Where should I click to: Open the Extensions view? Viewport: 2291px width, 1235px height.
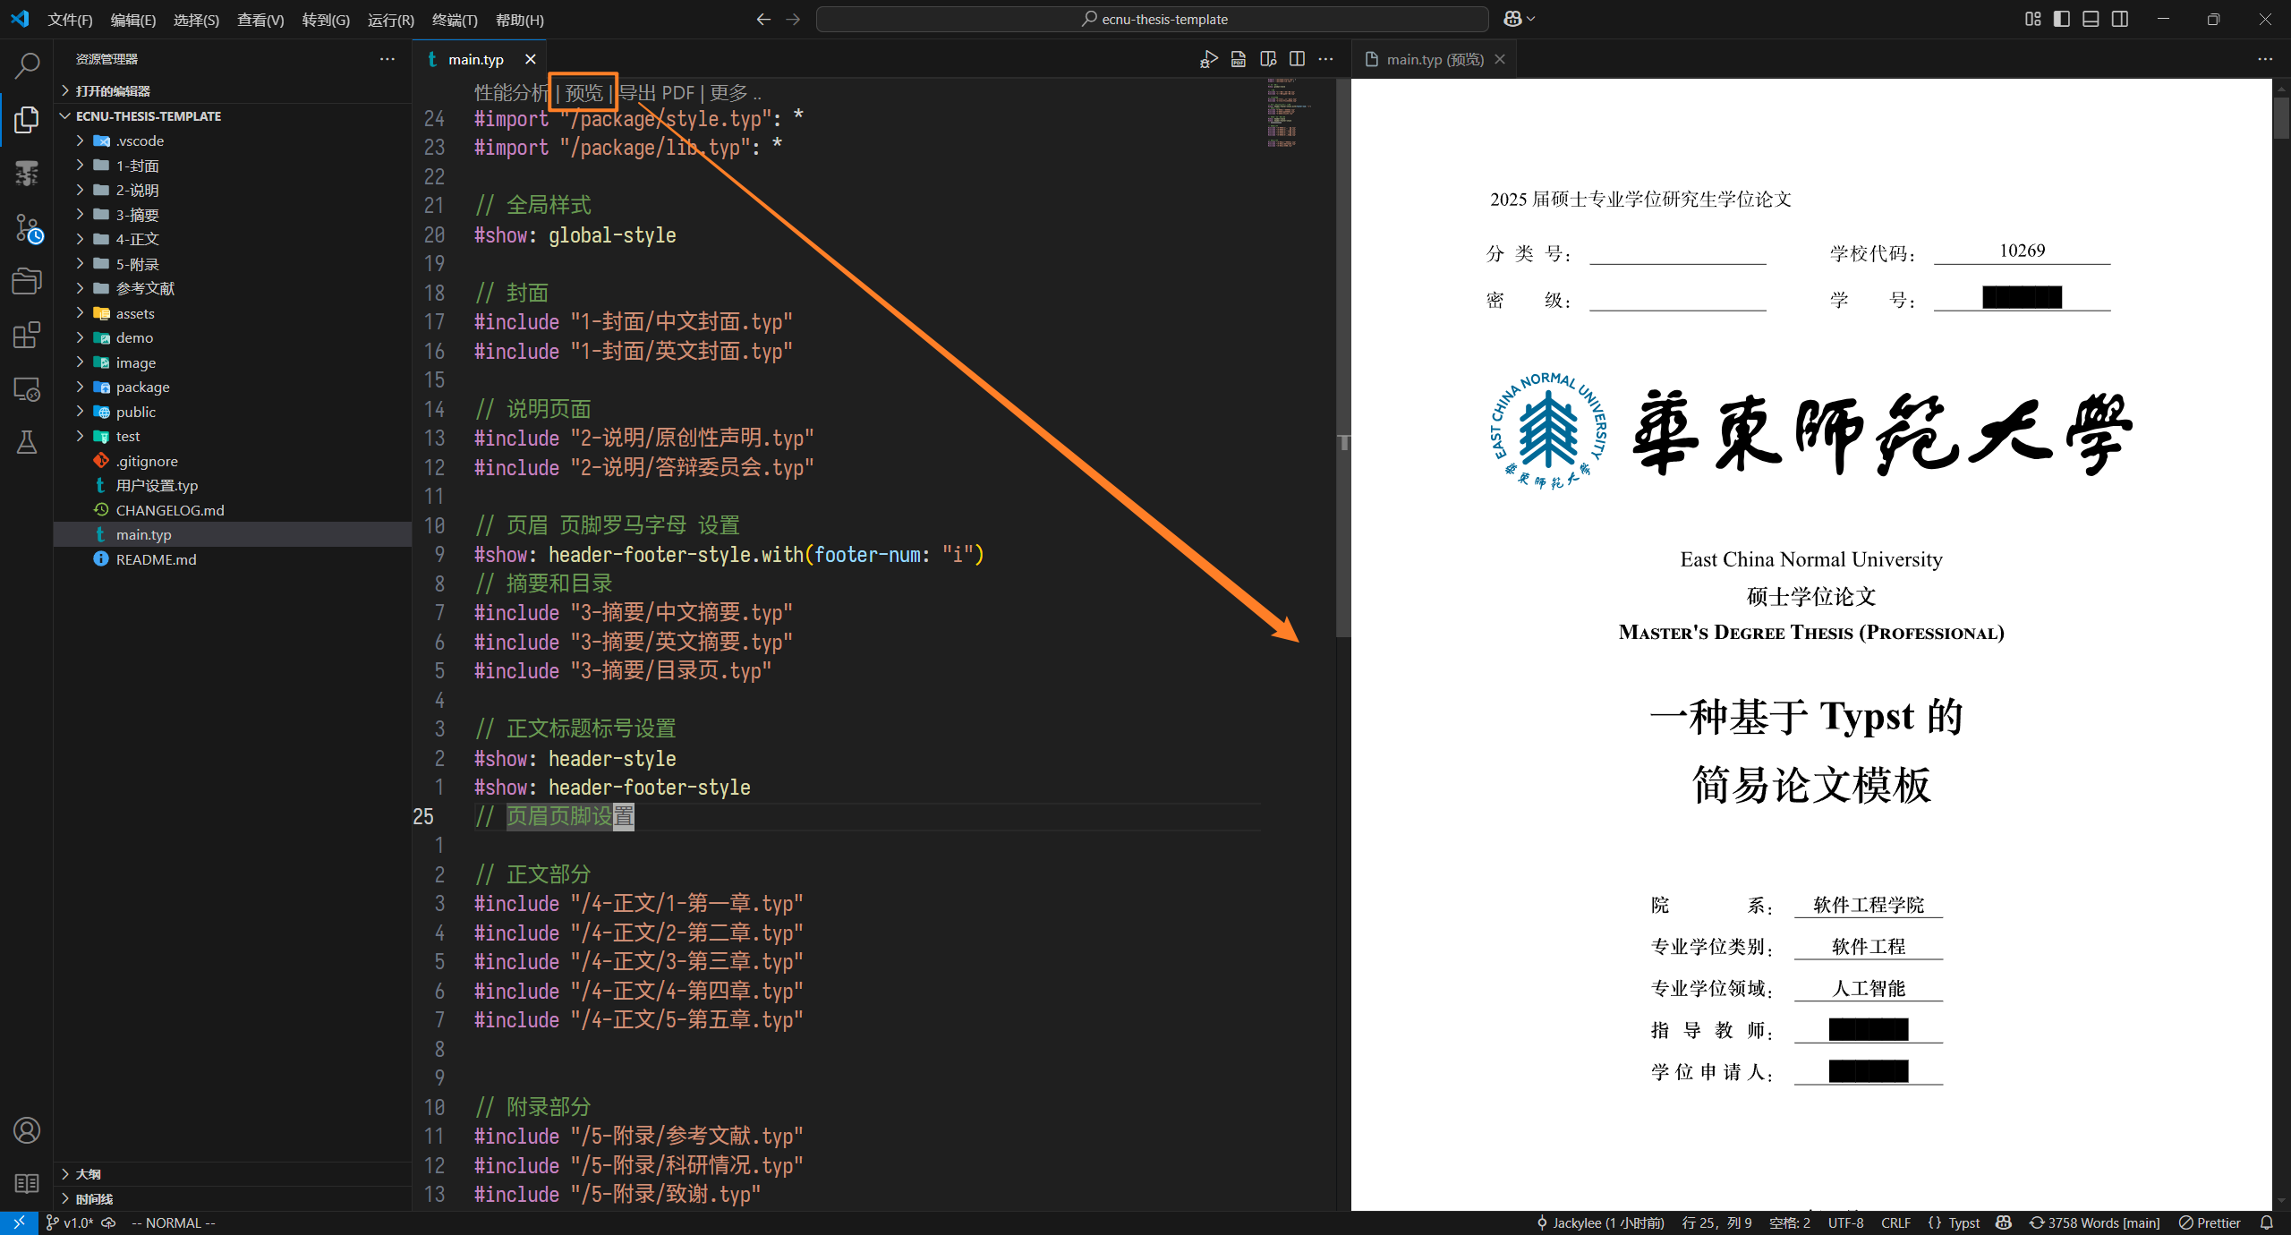click(27, 336)
